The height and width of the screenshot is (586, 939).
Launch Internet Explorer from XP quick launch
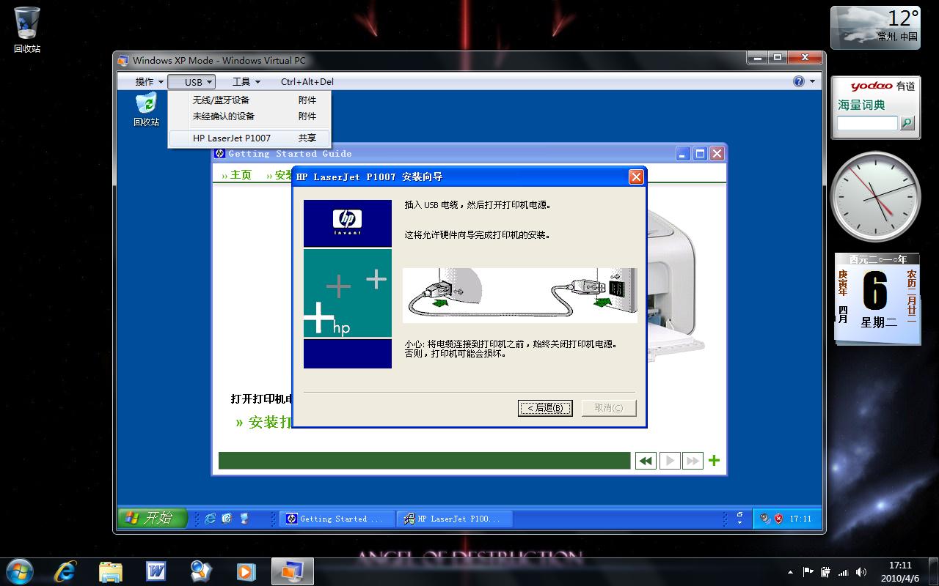(211, 518)
